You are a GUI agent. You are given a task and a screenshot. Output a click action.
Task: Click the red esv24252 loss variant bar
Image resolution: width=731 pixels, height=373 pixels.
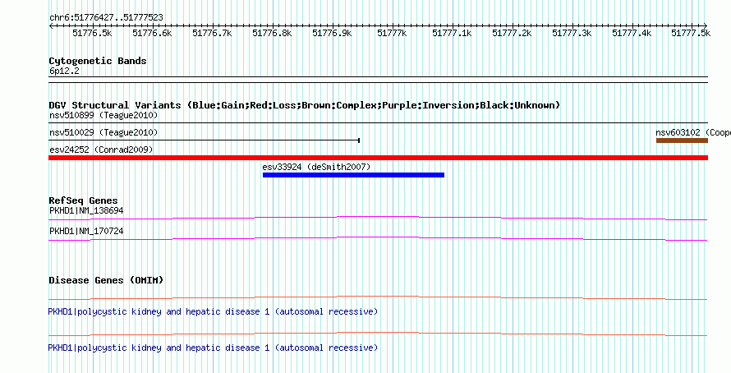378,158
